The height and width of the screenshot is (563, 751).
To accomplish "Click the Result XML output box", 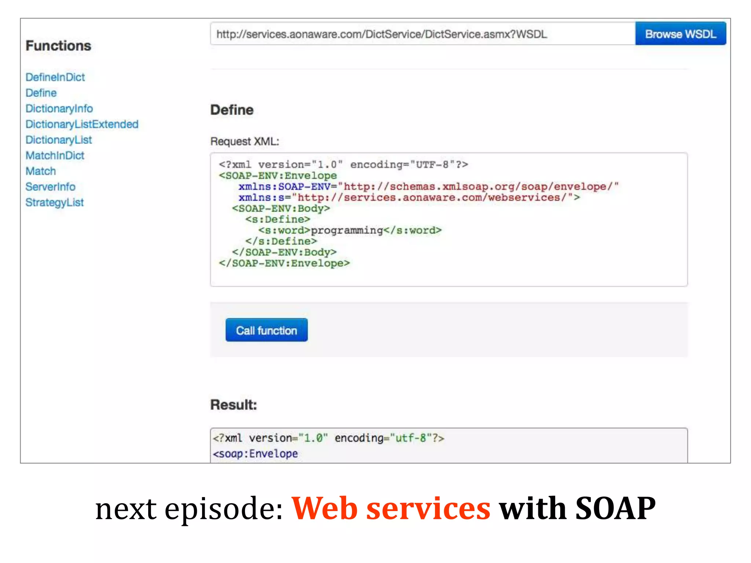I will click(449, 446).
